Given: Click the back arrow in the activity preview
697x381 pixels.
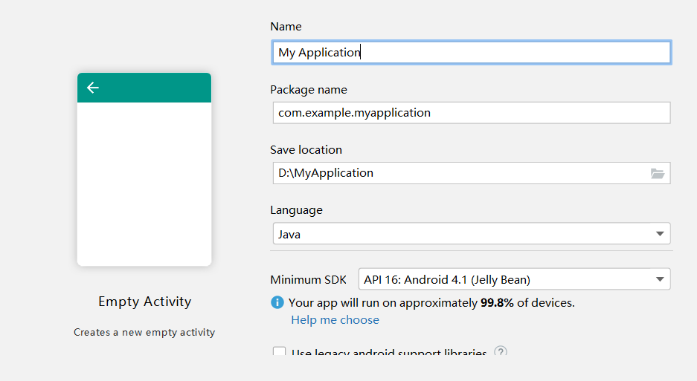Looking at the screenshot, I should 93,88.
